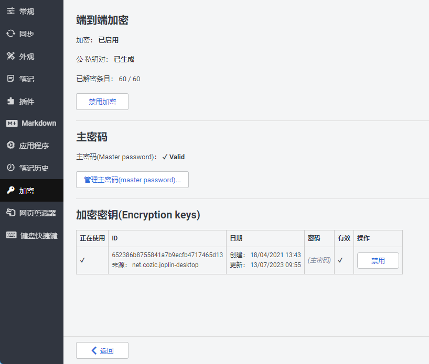Click the 禁用加密 button

[x=102, y=102]
